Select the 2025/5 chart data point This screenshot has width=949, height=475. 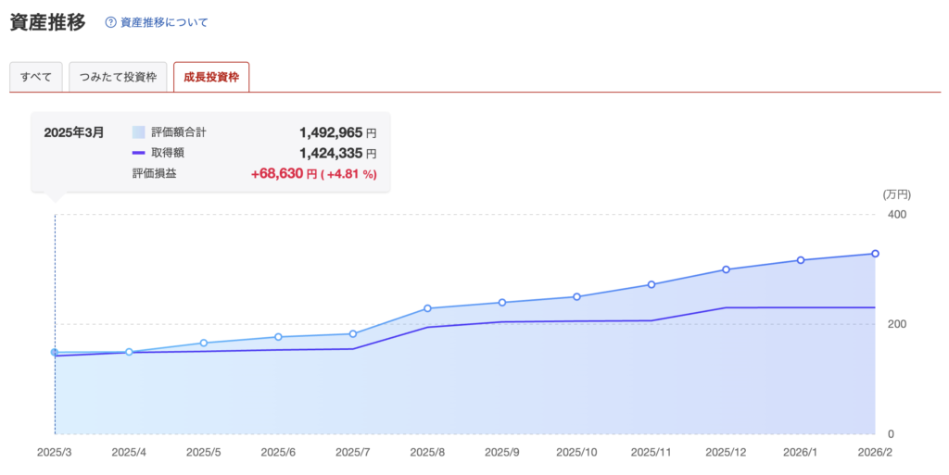pyautogui.click(x=204, y=344)
